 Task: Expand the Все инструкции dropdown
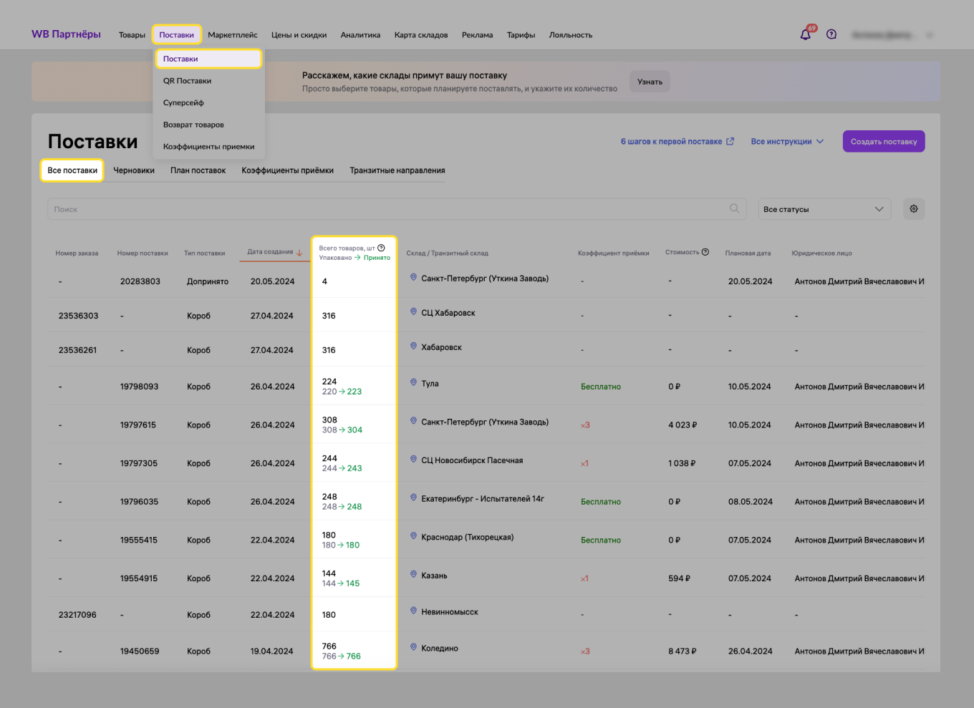(787, 142)
